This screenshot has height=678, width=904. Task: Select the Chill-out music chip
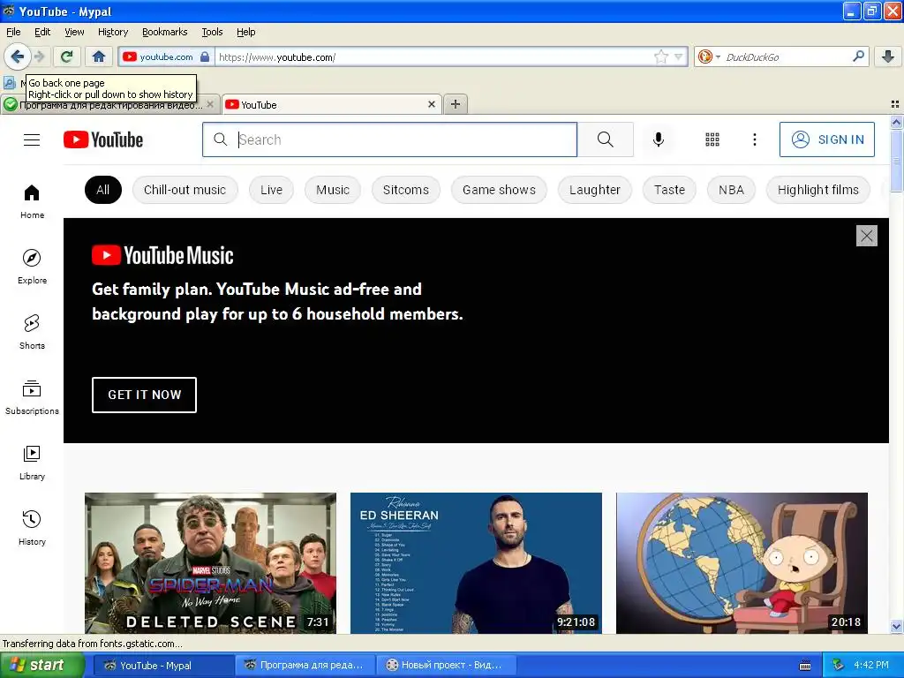[185, 190]
